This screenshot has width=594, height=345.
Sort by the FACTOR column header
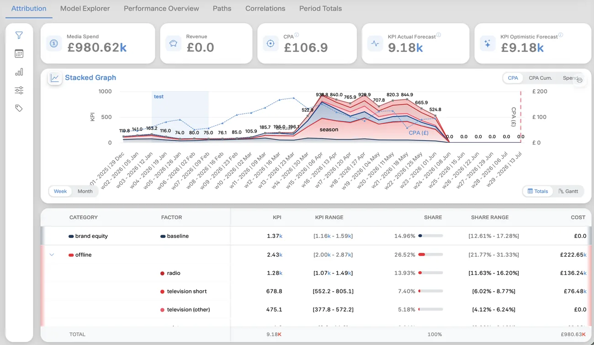[172, 217]
